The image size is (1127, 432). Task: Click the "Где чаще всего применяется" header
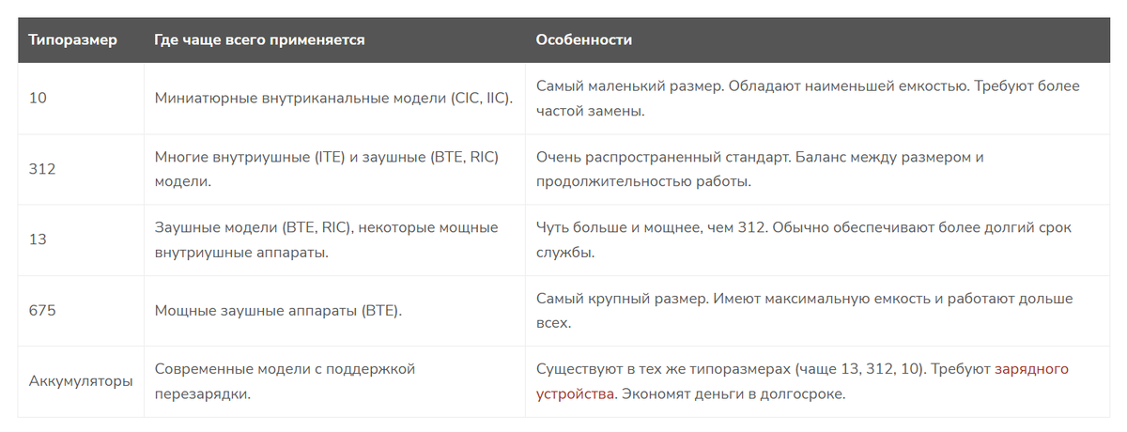259,40
